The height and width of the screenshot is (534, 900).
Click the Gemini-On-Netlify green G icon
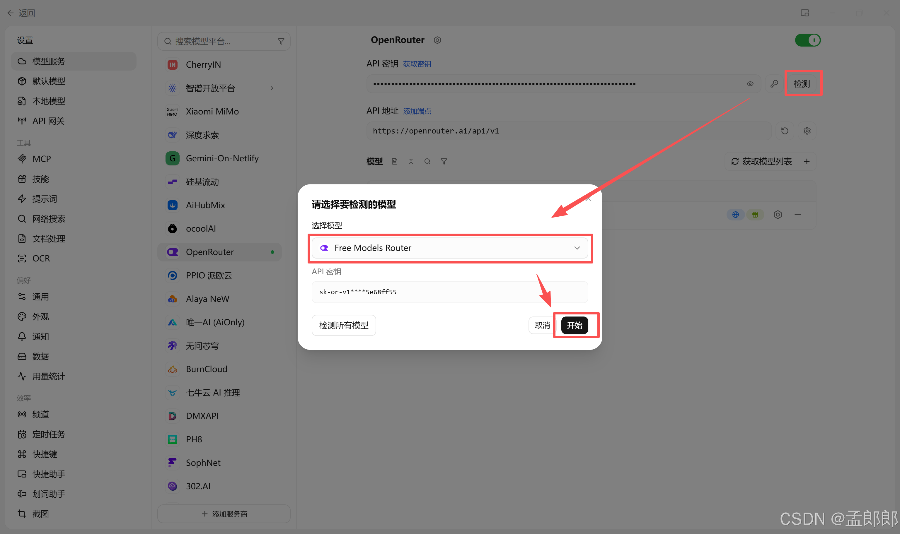tap(173, 158)
